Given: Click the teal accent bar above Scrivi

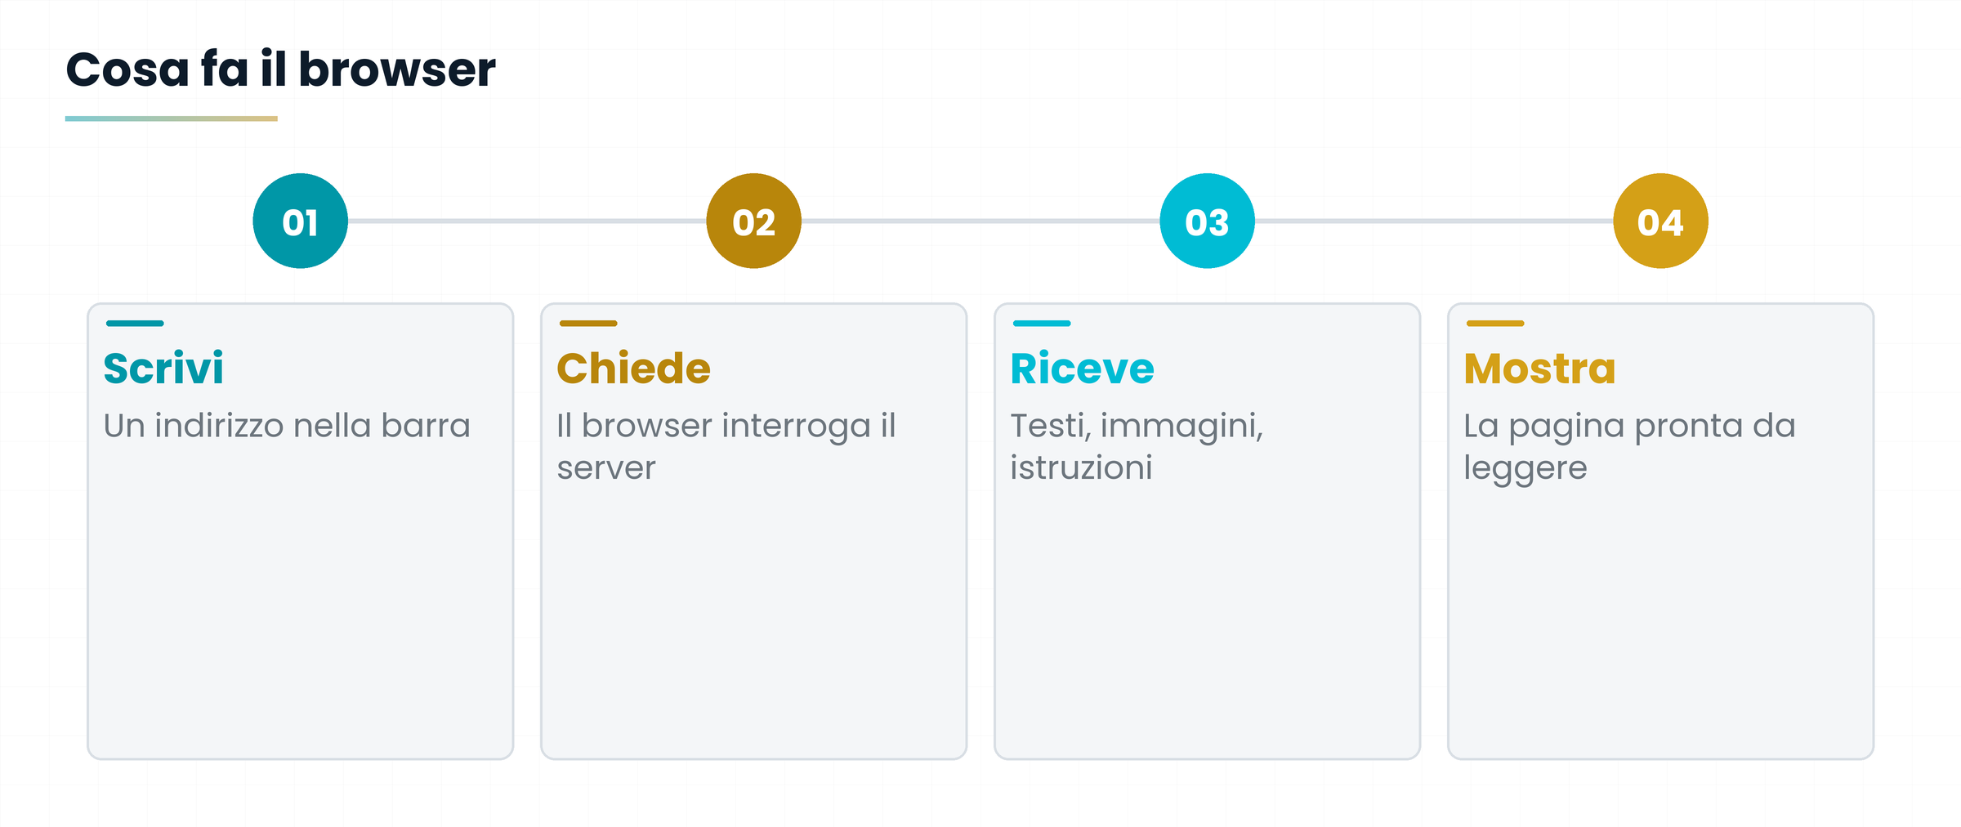Looking at the screenshot, I should [135, 324].
